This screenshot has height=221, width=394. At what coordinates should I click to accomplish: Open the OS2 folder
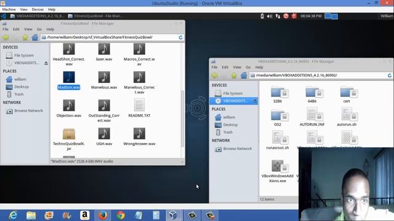click(x=279, y=115)
